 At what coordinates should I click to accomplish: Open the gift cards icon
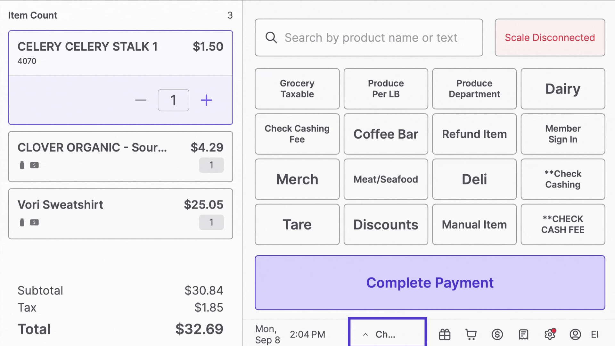[445, 334]
